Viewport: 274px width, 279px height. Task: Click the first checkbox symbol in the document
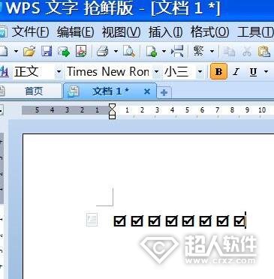pos(119,221)
